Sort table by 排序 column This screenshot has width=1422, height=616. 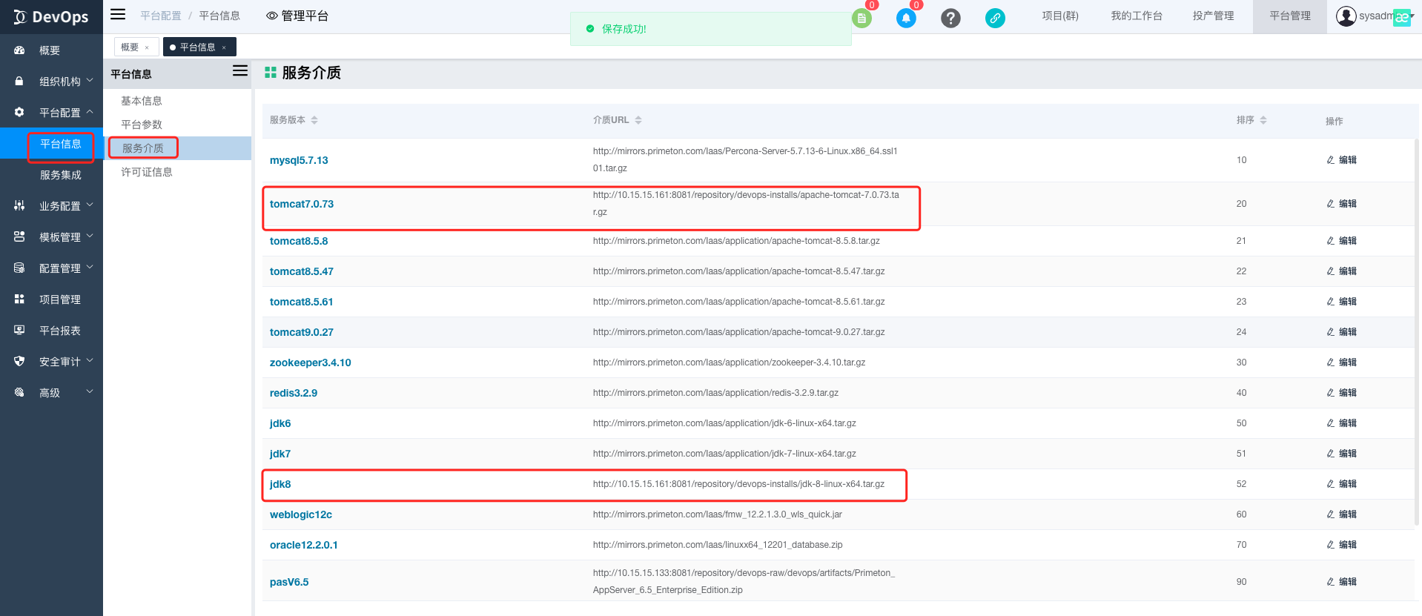pos(1263,120)
